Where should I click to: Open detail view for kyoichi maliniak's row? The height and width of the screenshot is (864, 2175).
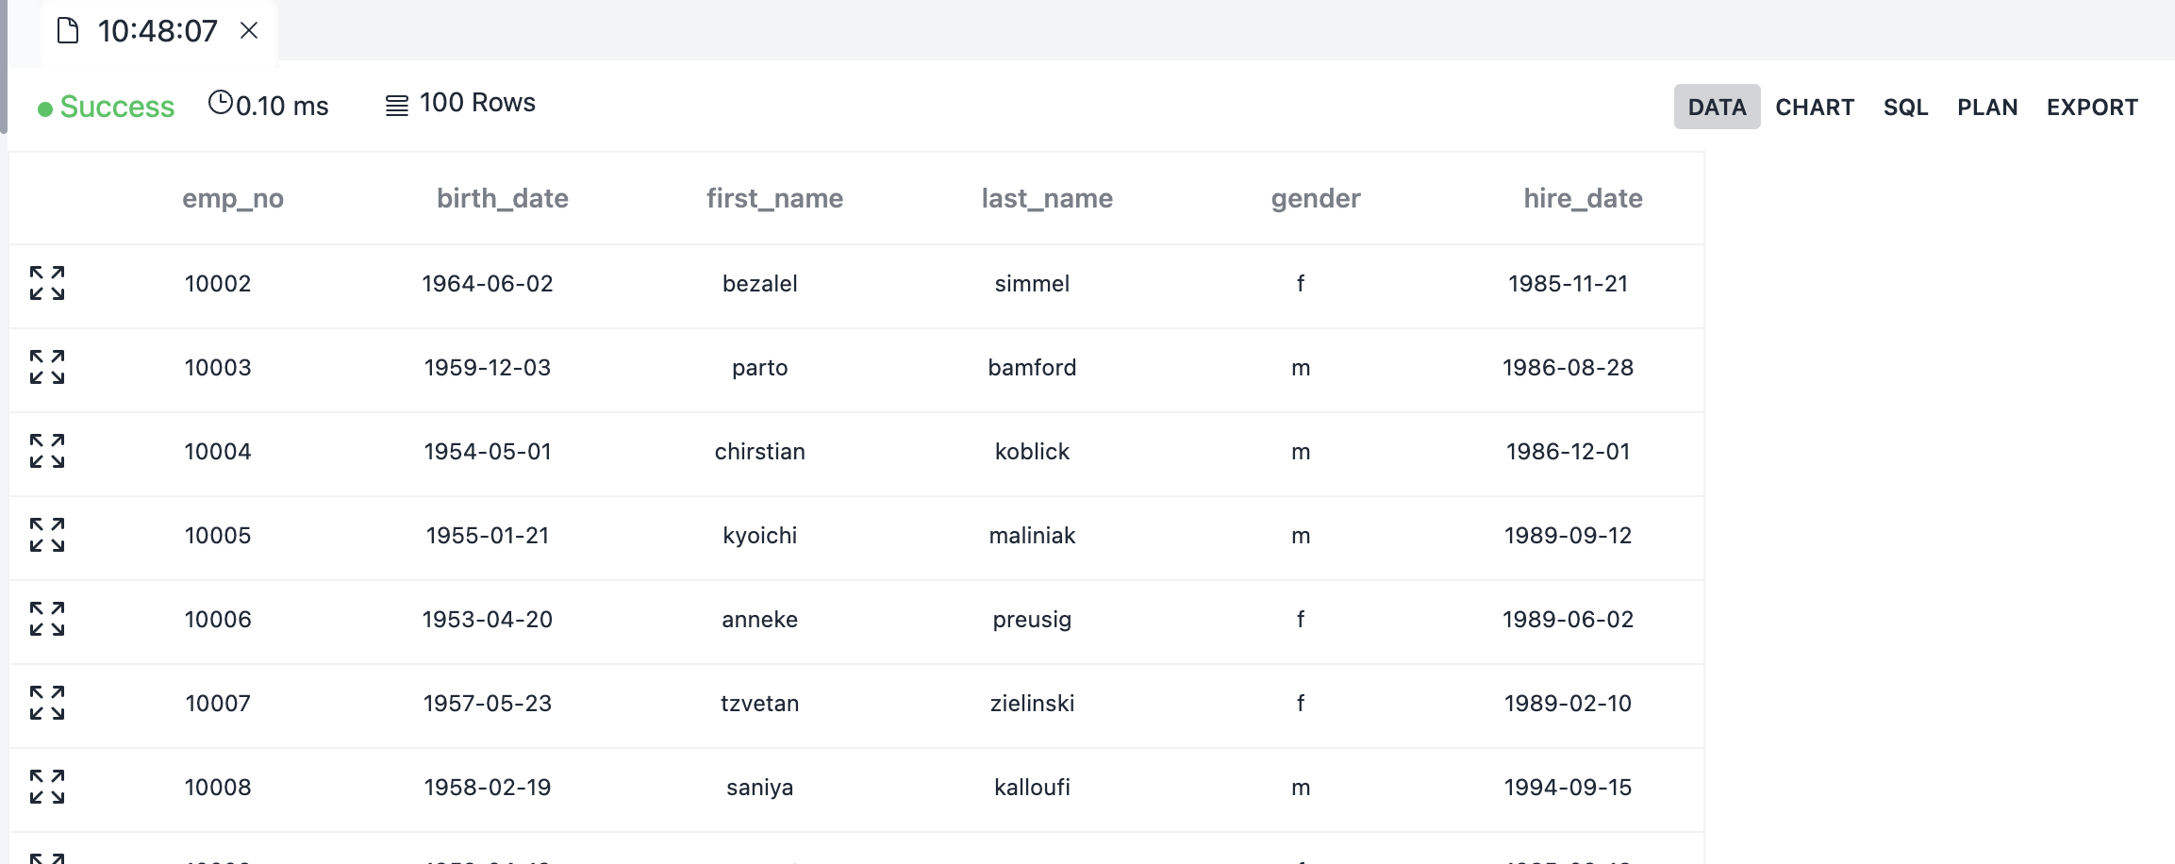point(45,537)
